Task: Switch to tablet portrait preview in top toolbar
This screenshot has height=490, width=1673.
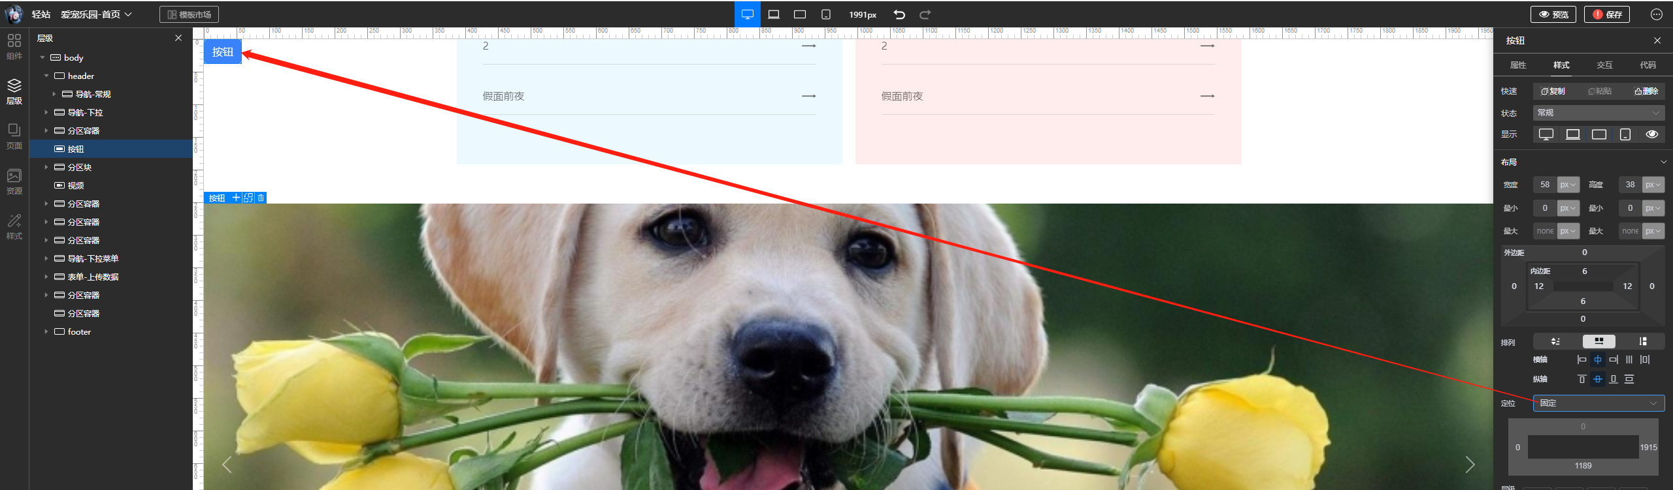Action: coord(826,14)
